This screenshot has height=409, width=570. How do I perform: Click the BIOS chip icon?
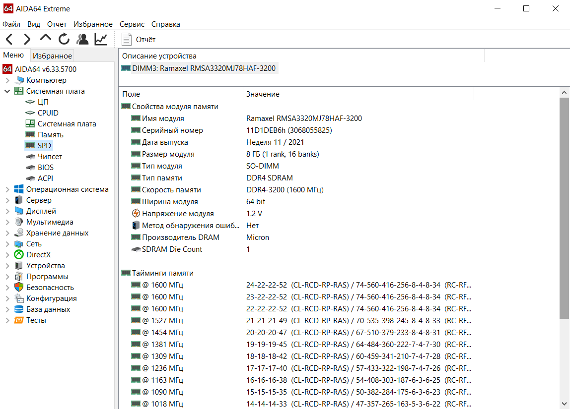[30, 167]
